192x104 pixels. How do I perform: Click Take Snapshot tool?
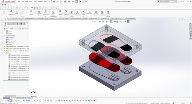[102, 13]
